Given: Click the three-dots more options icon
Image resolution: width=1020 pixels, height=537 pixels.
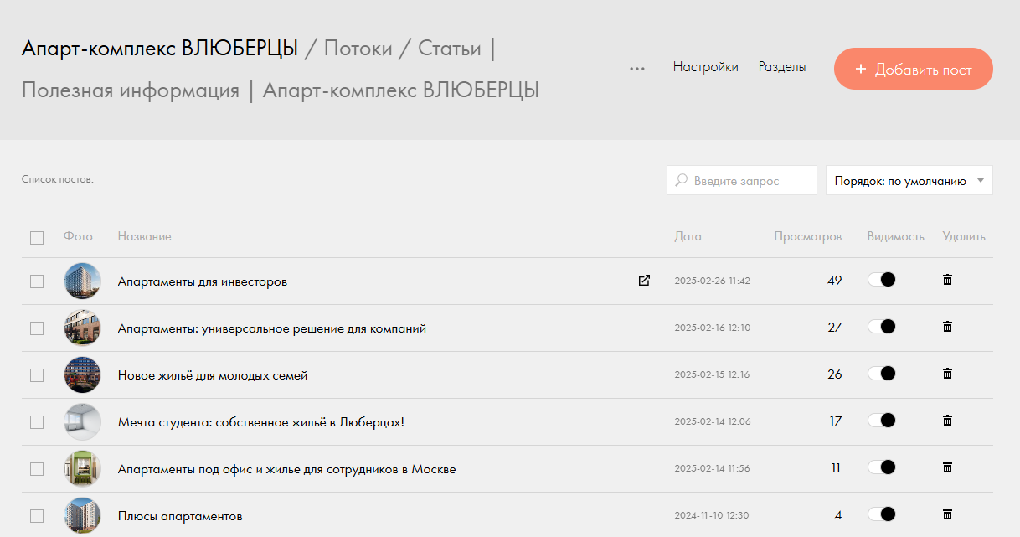Looking at the screenshot, I should (x=637, y=69).
